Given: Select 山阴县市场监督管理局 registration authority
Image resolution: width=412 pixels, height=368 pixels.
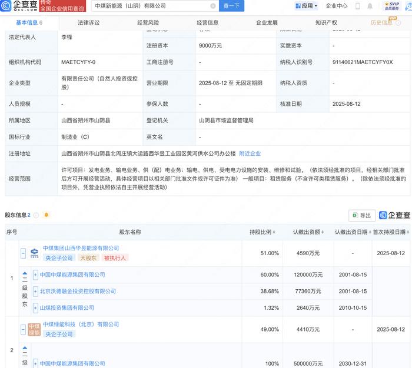Looking at the screenshot, I should point(226,121).
